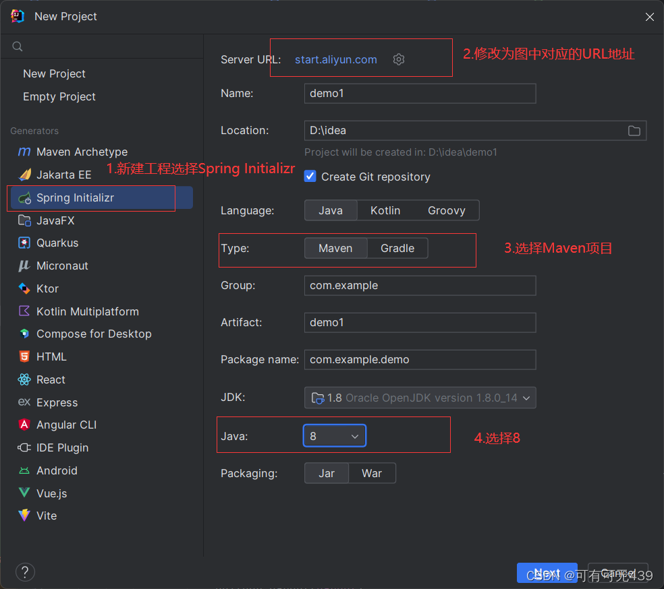Click the Express ex icon
This screenshot has height=589, width=664.
pyautogui.click(x=24, y=402)
